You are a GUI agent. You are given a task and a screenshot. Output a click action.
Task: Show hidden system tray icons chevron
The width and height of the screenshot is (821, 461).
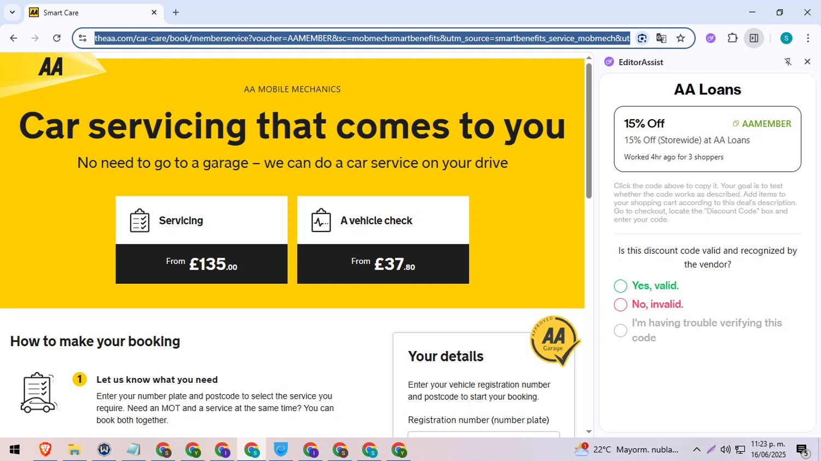pyautogui.click(x=696, y=450)
